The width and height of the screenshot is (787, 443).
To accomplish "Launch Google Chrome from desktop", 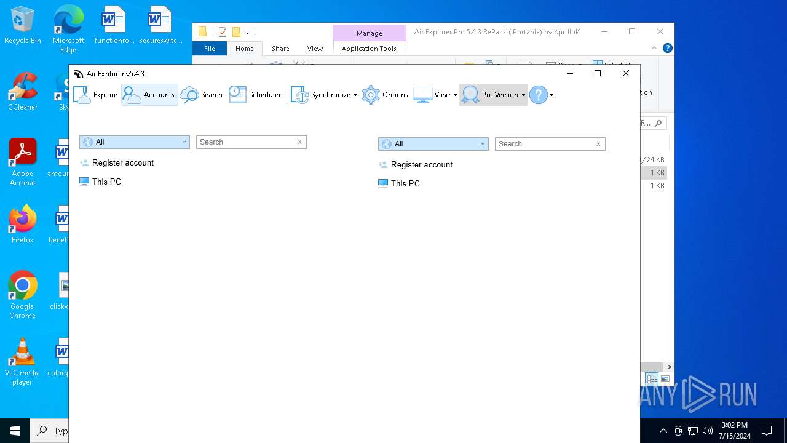I will [23, 295].
